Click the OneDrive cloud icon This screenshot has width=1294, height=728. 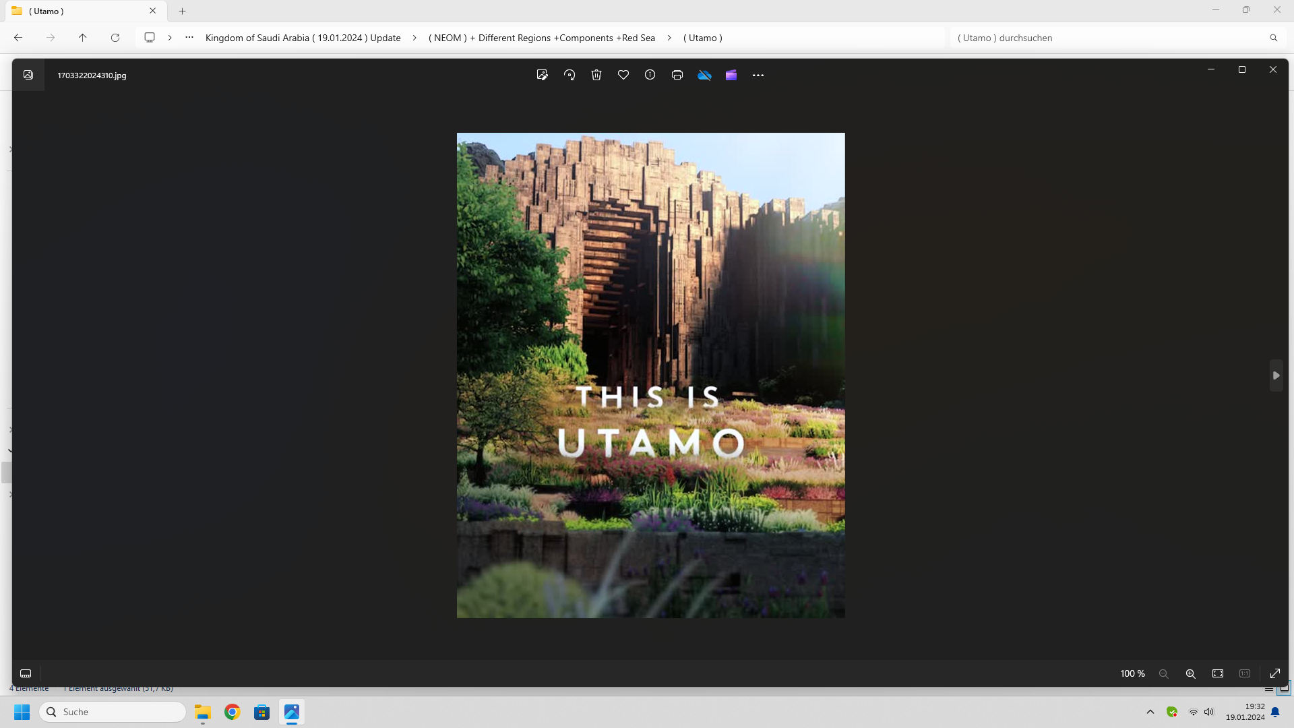pyautogui.click(x=704, y=75)
